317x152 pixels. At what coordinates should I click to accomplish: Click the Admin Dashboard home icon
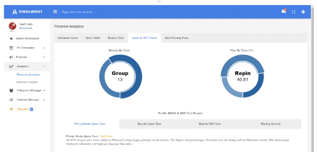click(x=11, y=39)
